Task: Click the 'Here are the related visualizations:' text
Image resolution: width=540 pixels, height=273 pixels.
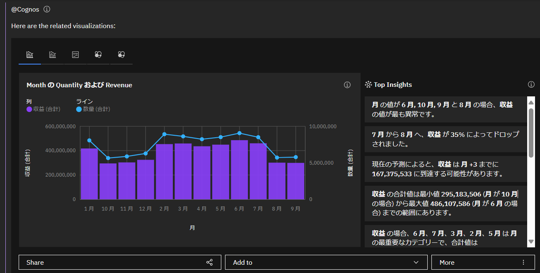Action: tap(63, 26)
